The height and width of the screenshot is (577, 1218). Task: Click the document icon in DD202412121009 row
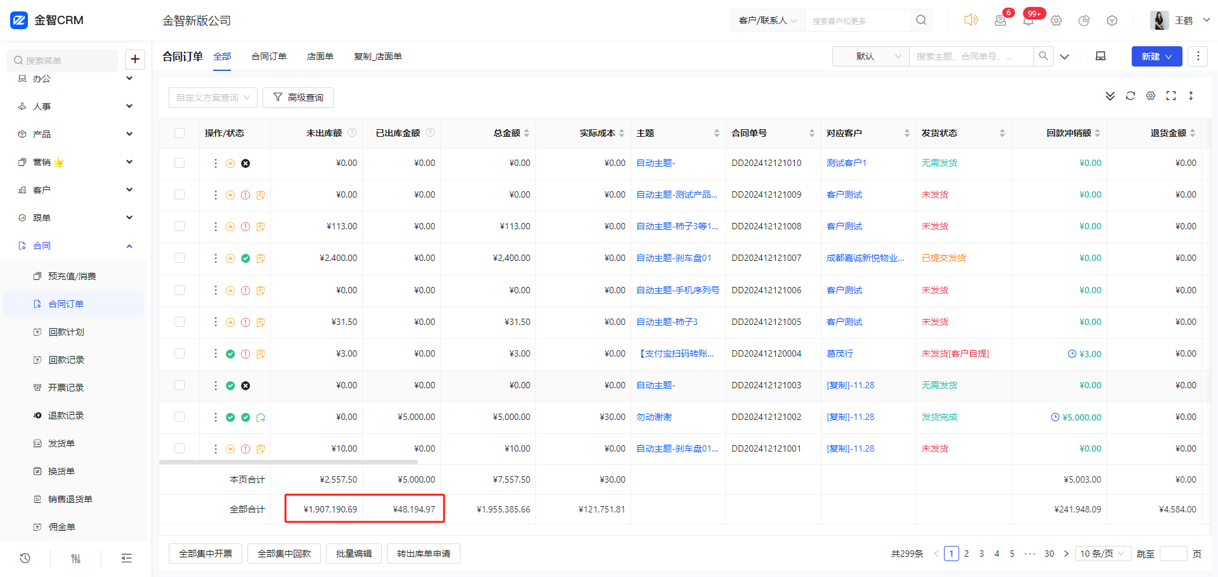coord(261,195)
